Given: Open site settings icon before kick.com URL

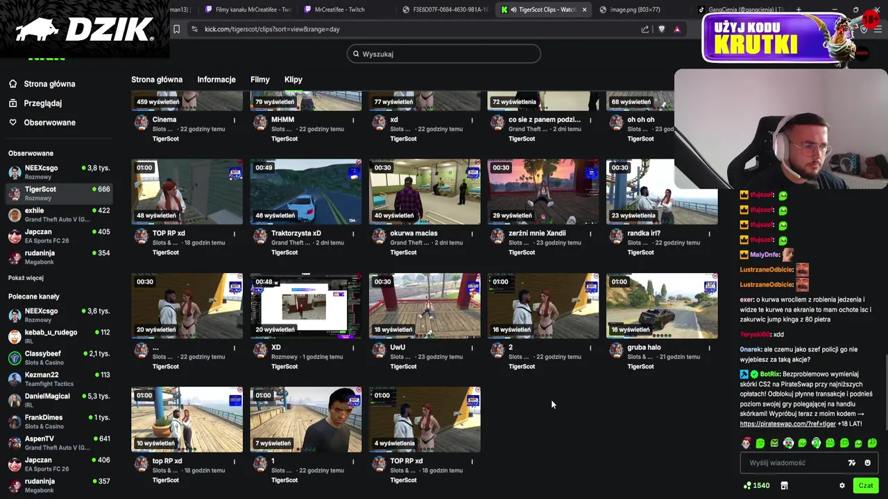Looking at the screenshot, I should (x=194, y=29).
